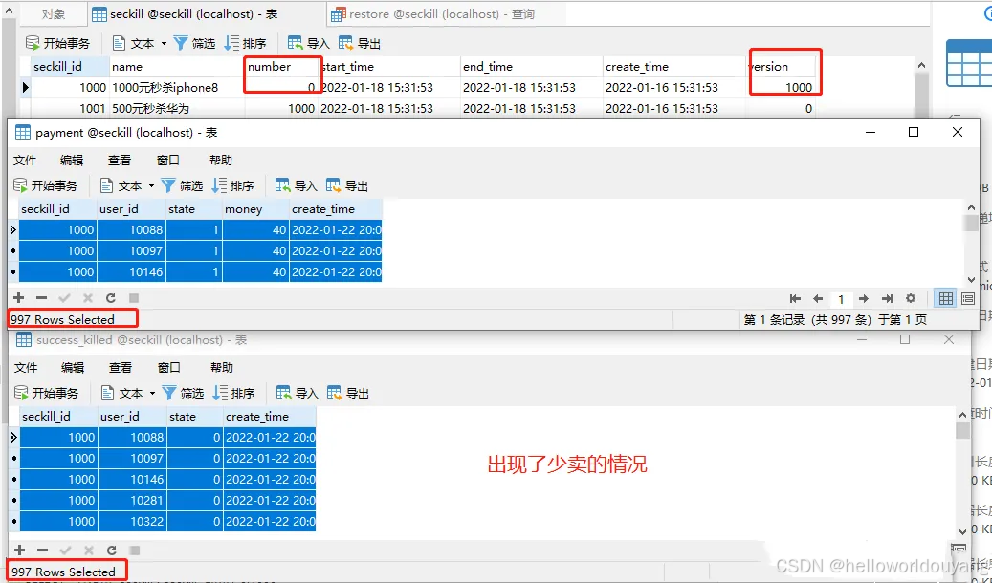Select user_id 10097 cell in payment table

[130, 251]
